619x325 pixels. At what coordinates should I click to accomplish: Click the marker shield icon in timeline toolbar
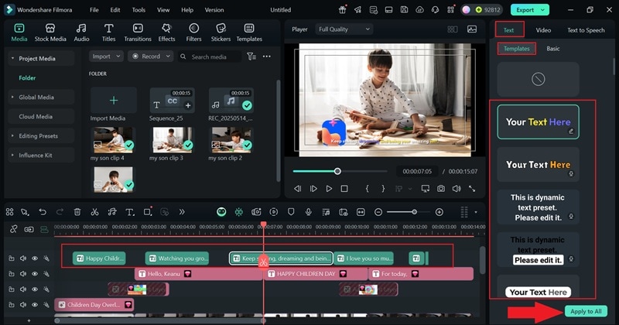[x=291, y=212]
